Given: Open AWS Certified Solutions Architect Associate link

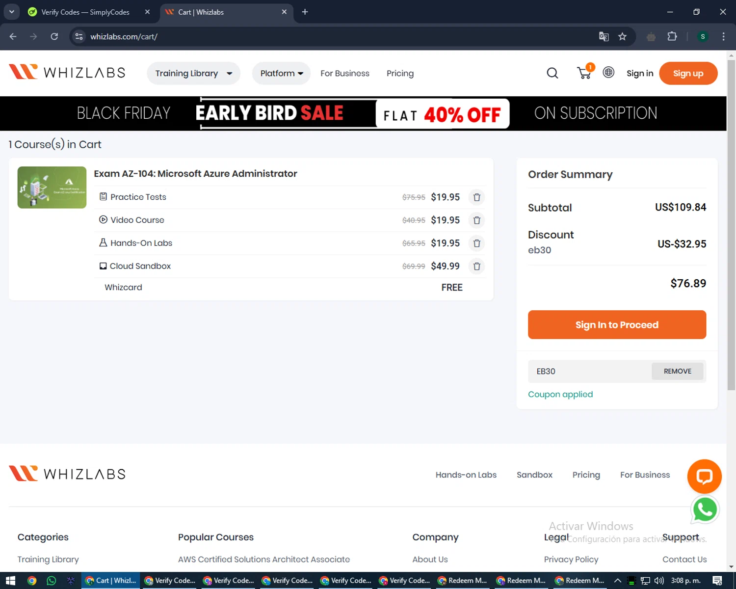Looking at the screenshot, I should [x=264, y=559].
